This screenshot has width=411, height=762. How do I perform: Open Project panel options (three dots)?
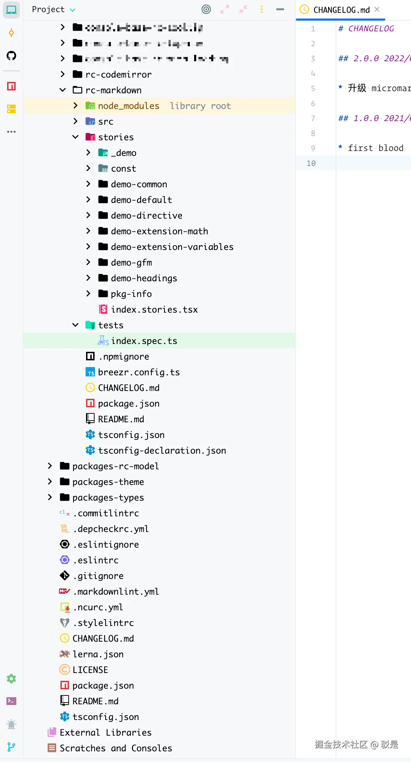click(x=262, y=9)
